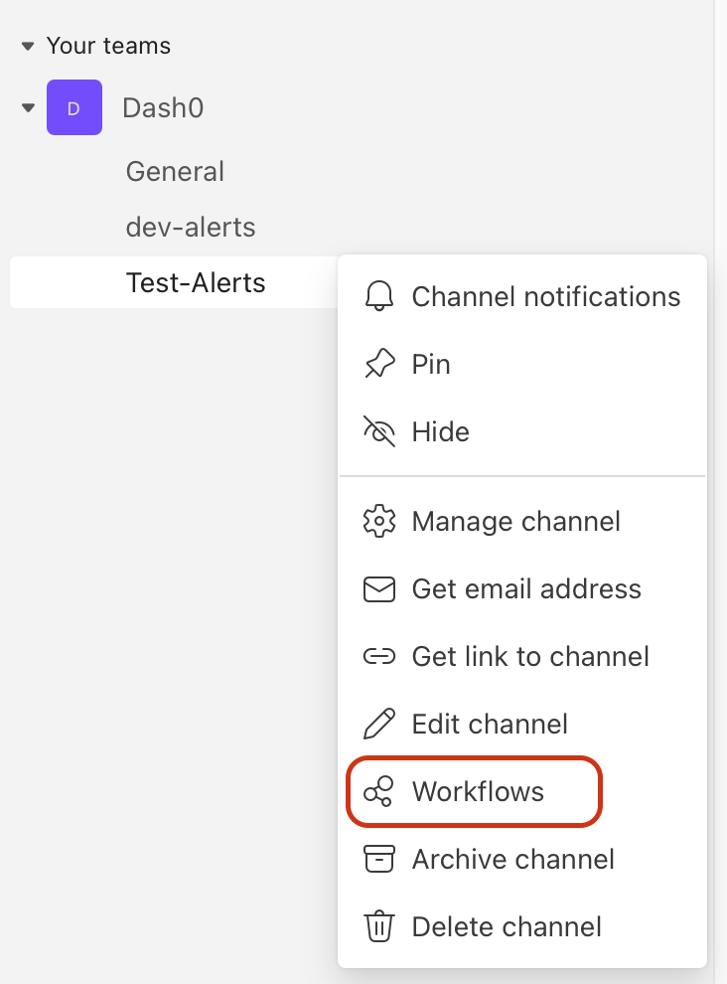The height and width of the screenshot is (984, 727).
Task: Select the Test-Alerts channel
Action: pyautogui.click(x=196, y=283)
